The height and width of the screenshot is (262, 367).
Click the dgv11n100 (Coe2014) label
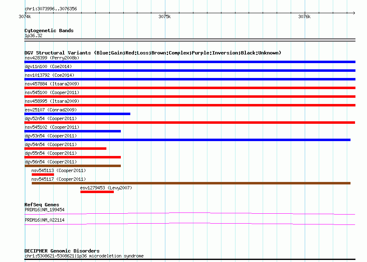[48, 66]
